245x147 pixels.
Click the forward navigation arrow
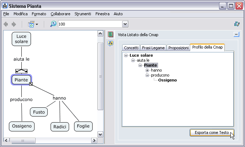point(14,24)
